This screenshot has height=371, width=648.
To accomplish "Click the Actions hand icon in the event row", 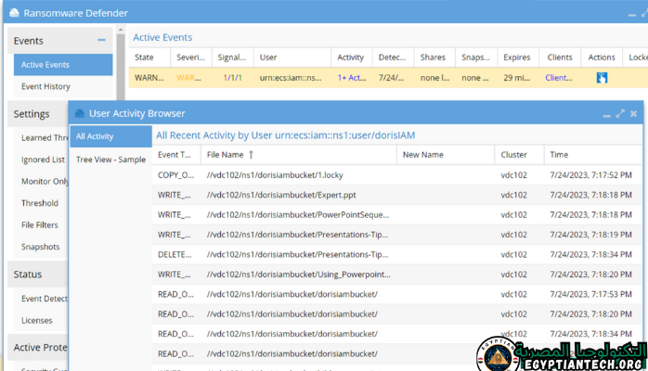I will pos(602,78).
